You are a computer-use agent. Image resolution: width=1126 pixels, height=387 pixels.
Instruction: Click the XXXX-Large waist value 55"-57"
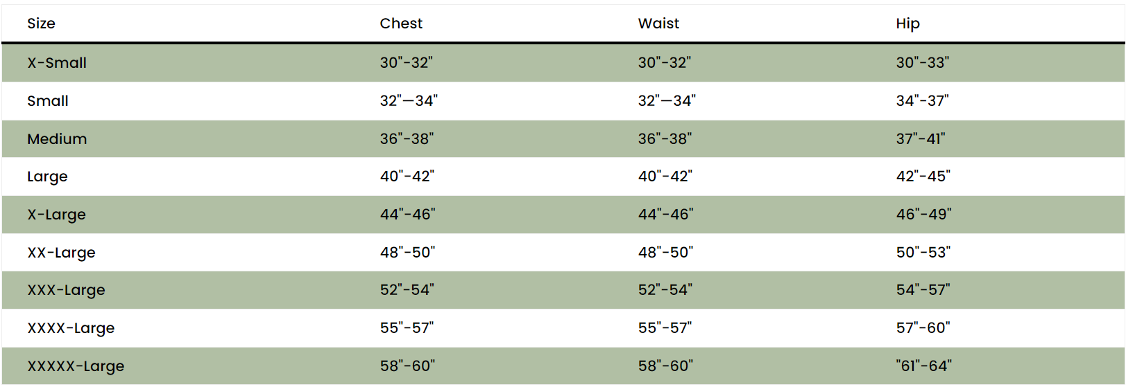[x=665, y=328]
